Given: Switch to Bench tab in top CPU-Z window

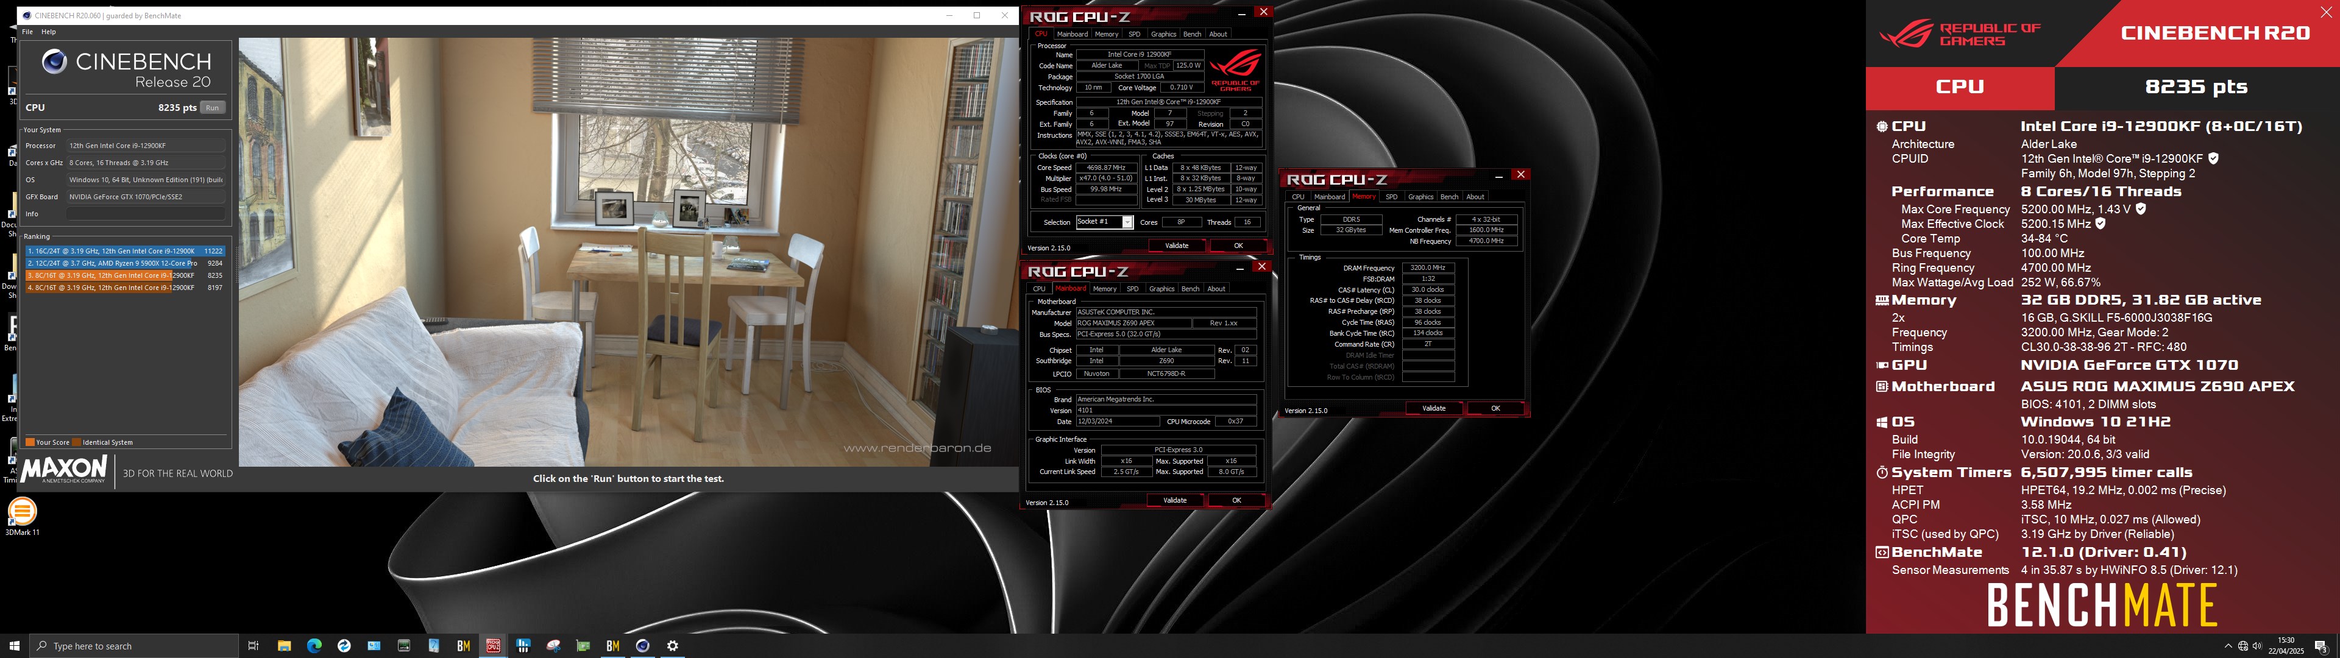Looking at the screenshot, I should [x=1192, y=34].
